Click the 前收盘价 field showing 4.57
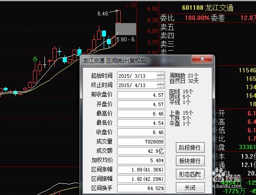 pos(141,95)
